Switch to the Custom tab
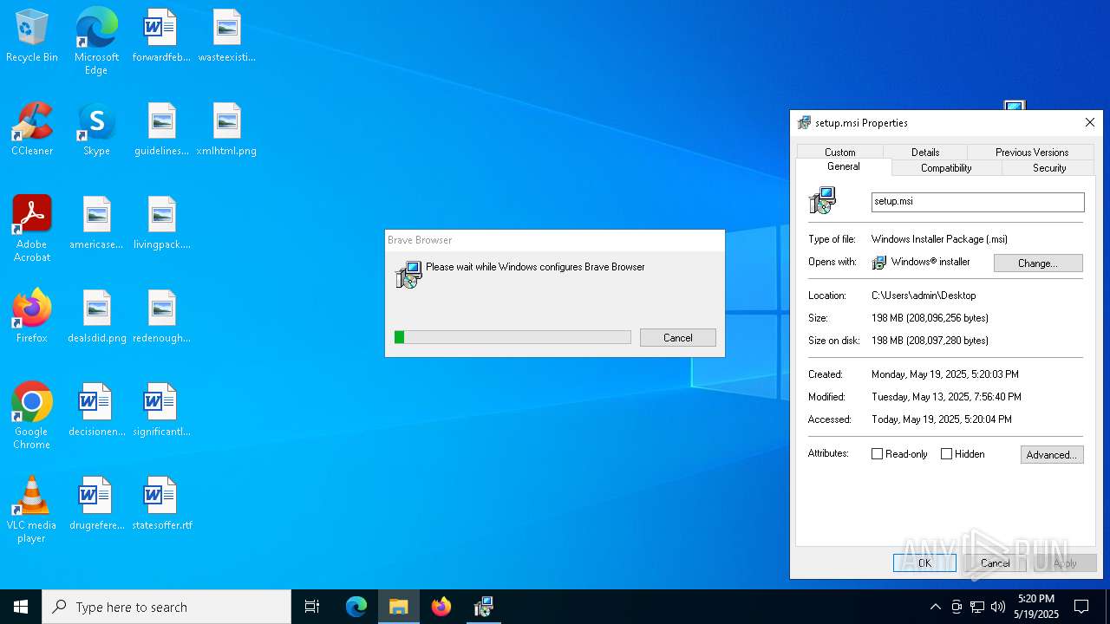 point(840,152)
